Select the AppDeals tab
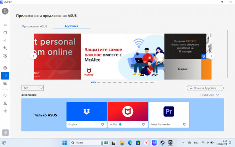Screen dimensions: 235x147 pyautogui.click(x=71, y=26)
